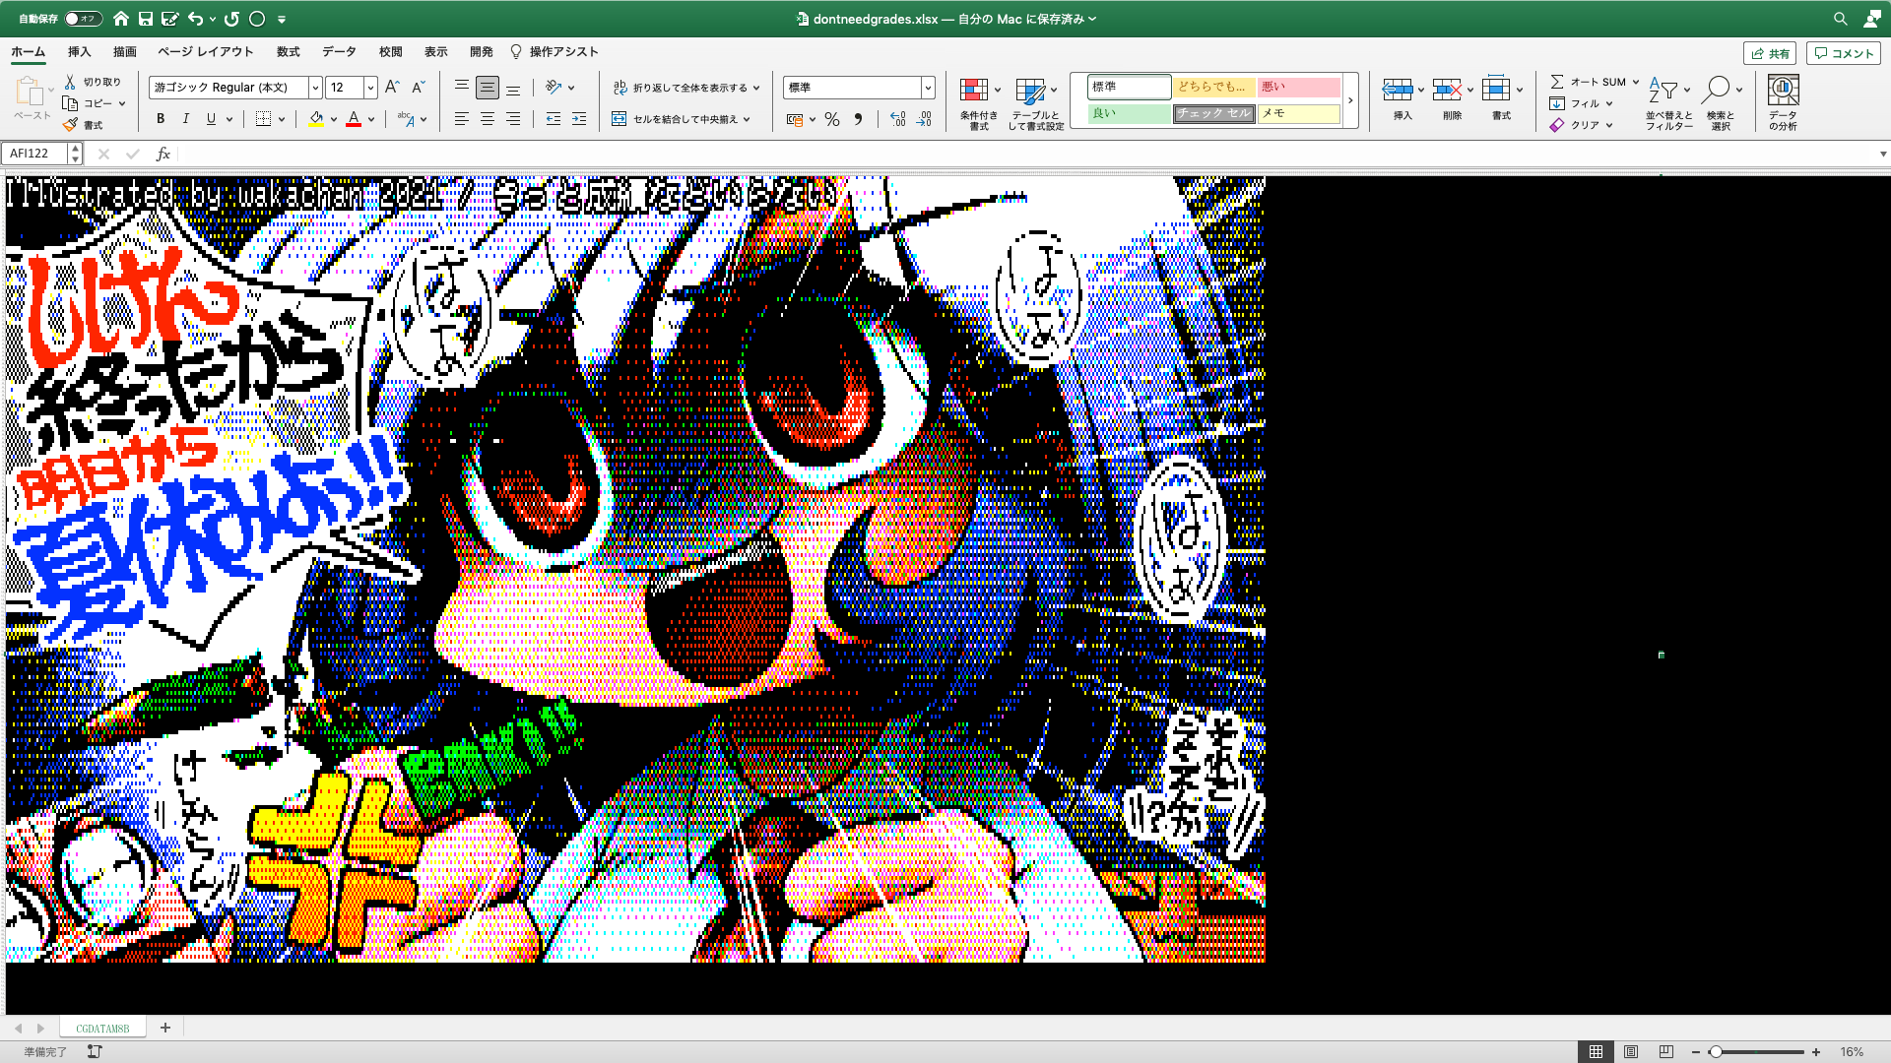The image size is (1891, 1063).
Task: Apply the Good cell style swatch
Action: tap(1129, 114)
